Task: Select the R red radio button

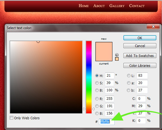Action: click(97, 99)
